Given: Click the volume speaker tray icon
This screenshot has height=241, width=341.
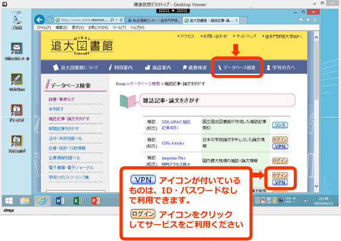Looking at the screenshot, I should coord(306,201).
